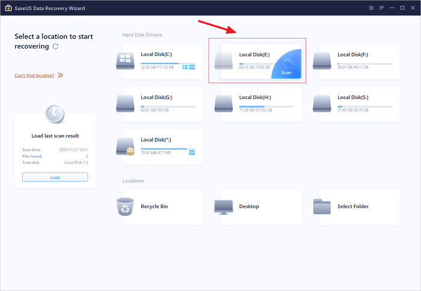The width and height of the screenshot is (421, 291).
Task: Open the import scan icon in title bar
Action: point(371,8)
